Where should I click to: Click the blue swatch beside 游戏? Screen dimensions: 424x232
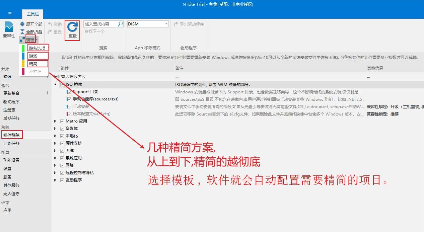23,56
